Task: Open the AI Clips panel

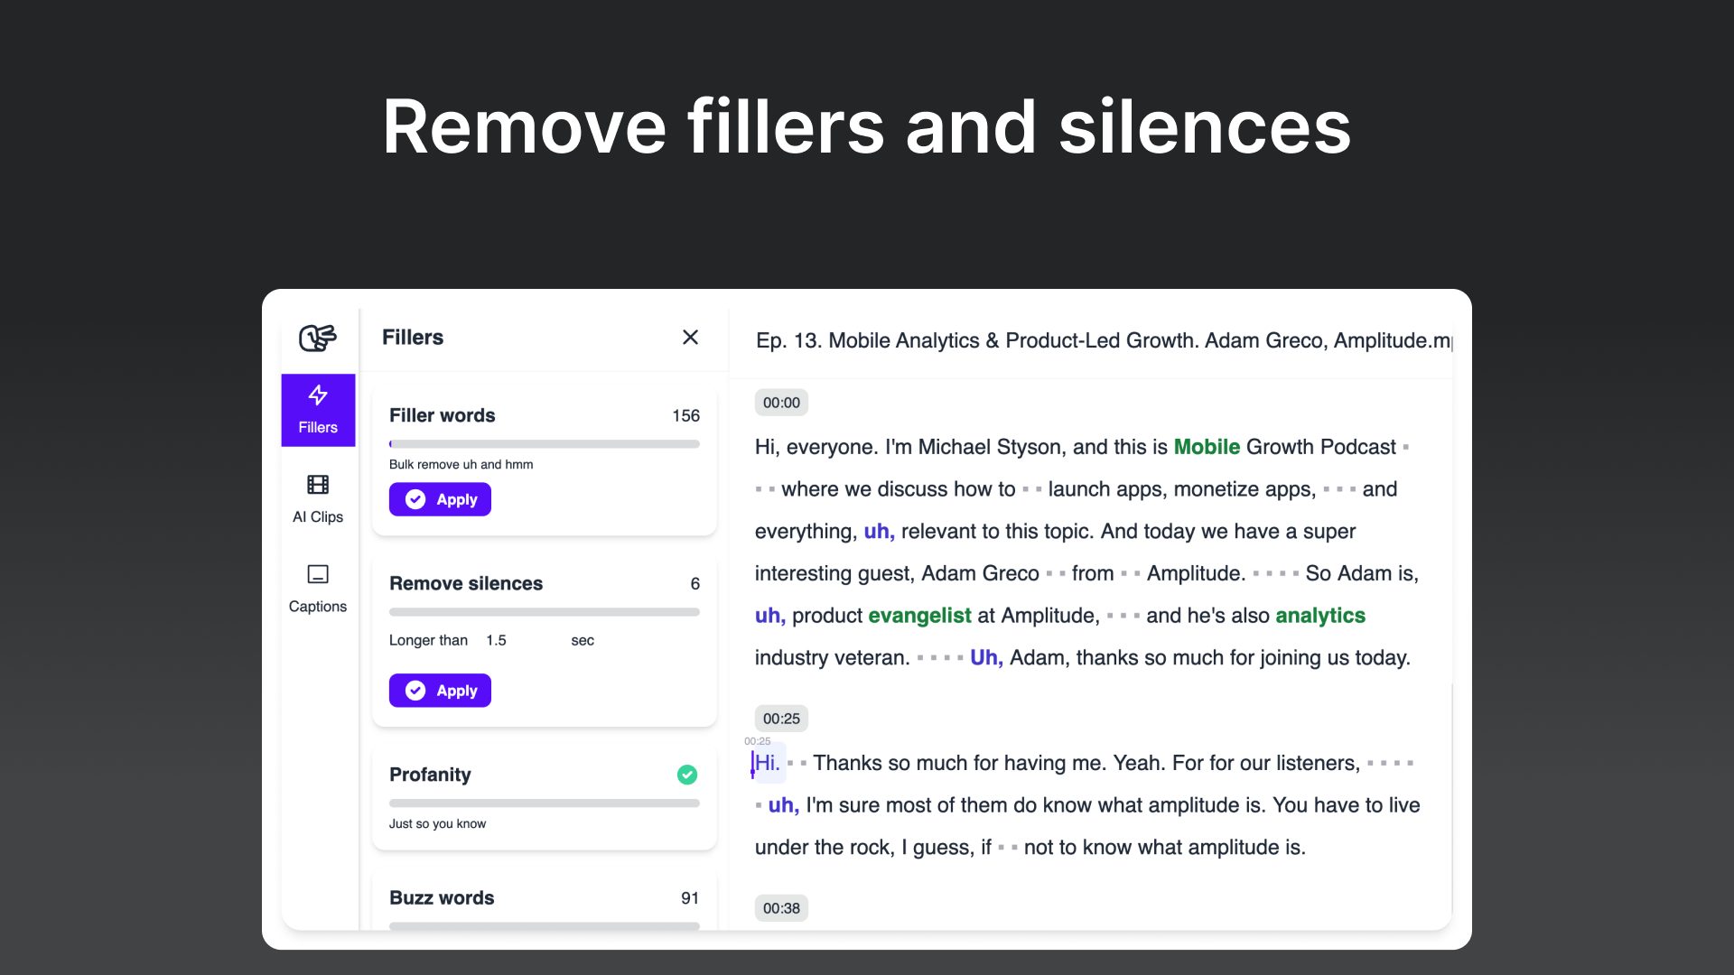Action: pyautogui.click(x=317, y=496)
